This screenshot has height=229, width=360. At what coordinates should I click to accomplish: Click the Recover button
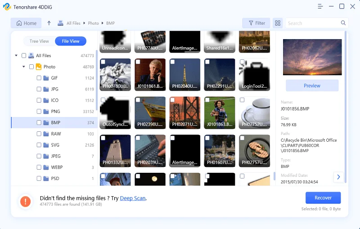(323, 198)
